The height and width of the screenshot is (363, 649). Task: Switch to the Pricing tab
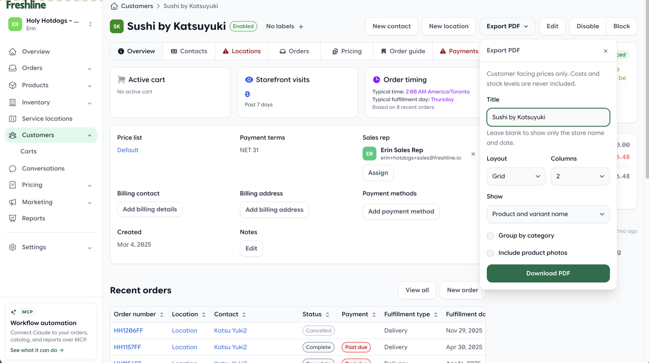coord(347,51)
